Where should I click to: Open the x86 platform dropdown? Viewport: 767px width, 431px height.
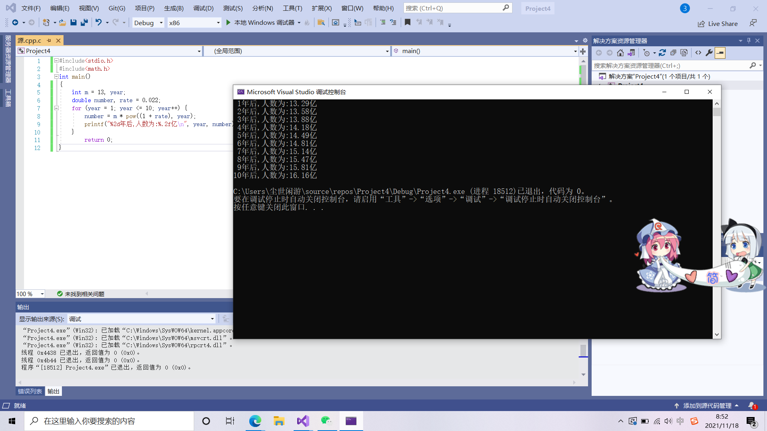218,23
